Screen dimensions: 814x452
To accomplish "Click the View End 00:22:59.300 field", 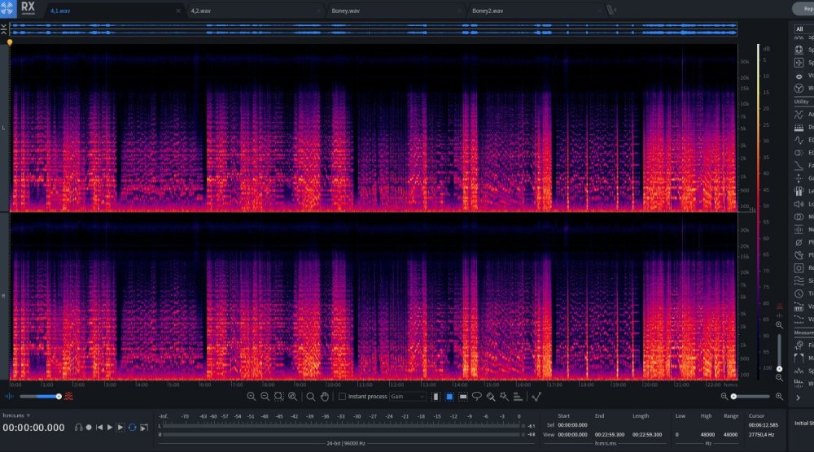I will point(610,435).
